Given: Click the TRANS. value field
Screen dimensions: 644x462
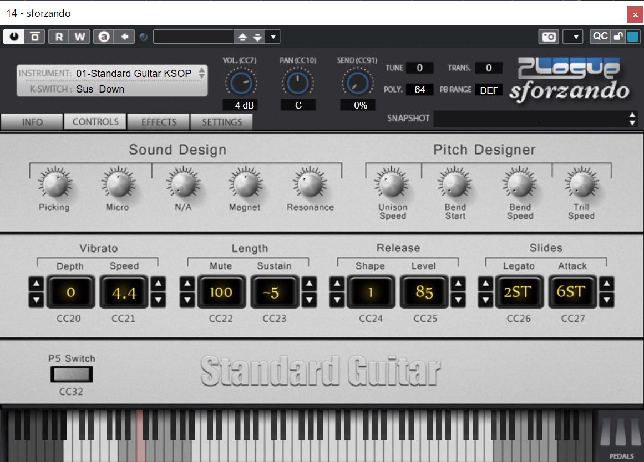Looking at the screenshot, I should (x=488, y=68).
